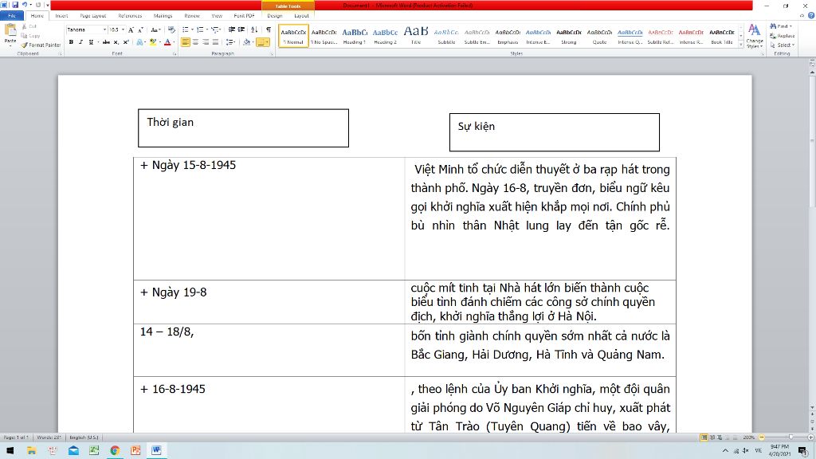This screenshot has height=459, width=816.
Task: Click the Numbering list icon
Action: [x=200, y=30]
